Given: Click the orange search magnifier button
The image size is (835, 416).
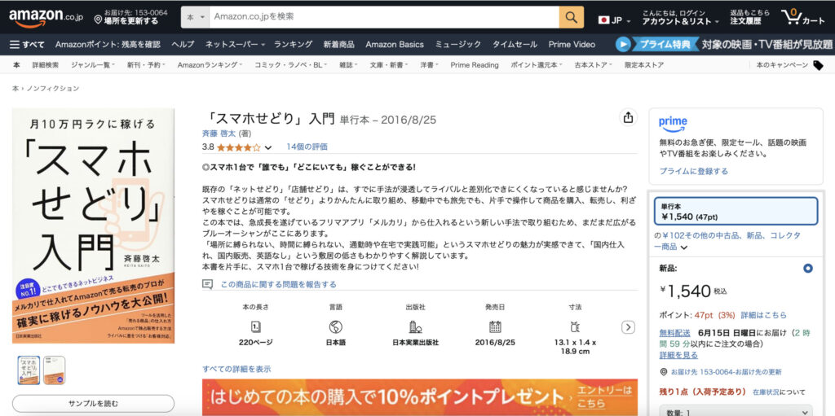Looking at the screenshot, I should (572, 17).
